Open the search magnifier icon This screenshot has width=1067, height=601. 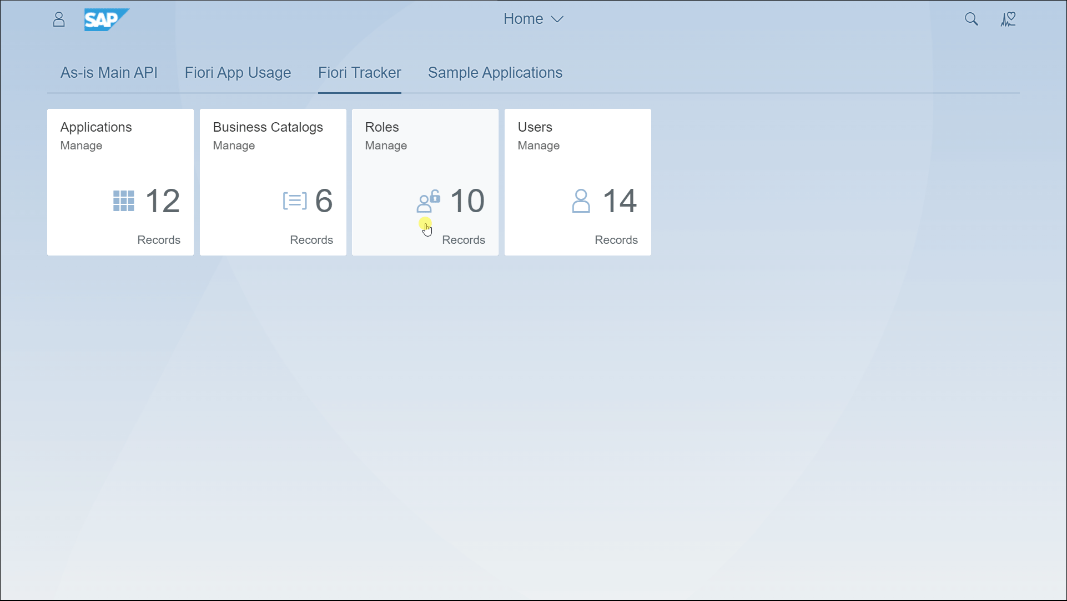click(x=971, y=19)
